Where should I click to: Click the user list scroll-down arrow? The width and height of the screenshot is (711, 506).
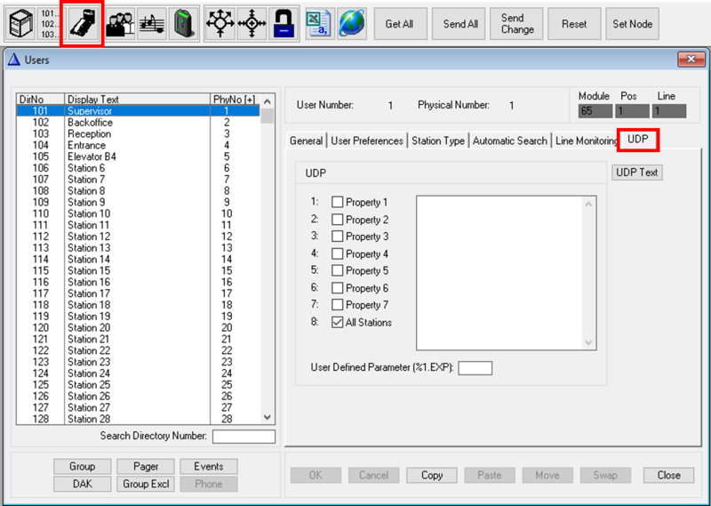point(268,417)
